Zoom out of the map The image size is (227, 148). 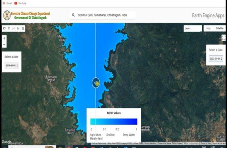pyautogui.click(x=4, y=45)
